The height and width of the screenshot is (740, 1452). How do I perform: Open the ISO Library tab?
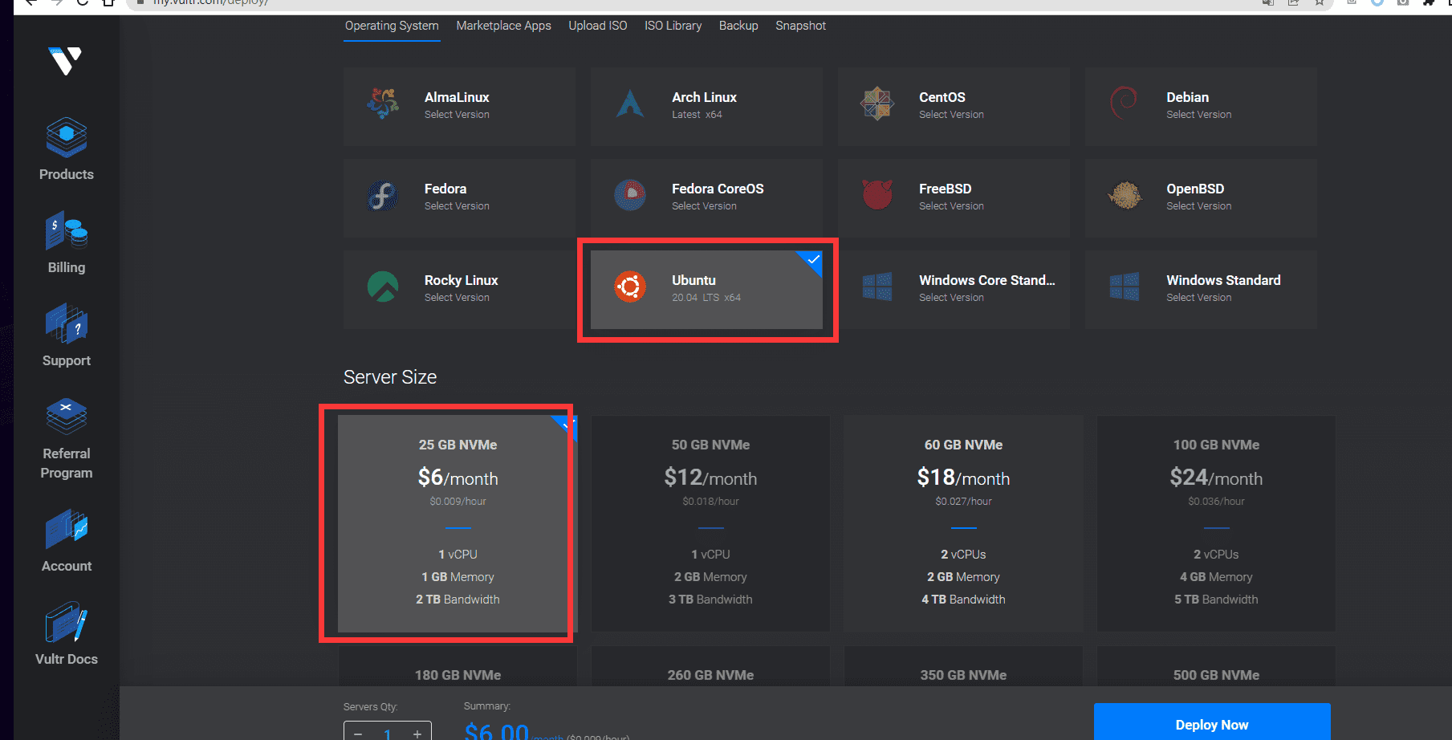click(673, 26)
